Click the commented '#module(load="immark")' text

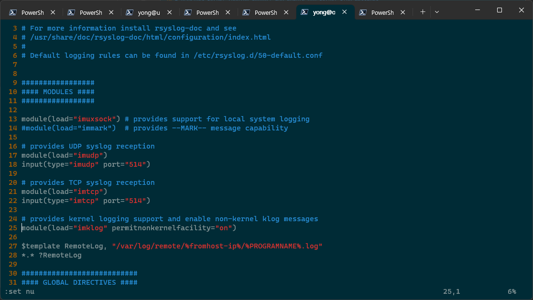click(69, 128)
